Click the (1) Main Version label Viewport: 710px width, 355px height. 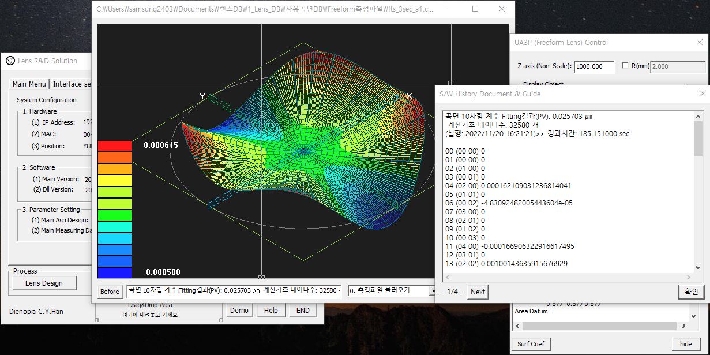[57, 179]
